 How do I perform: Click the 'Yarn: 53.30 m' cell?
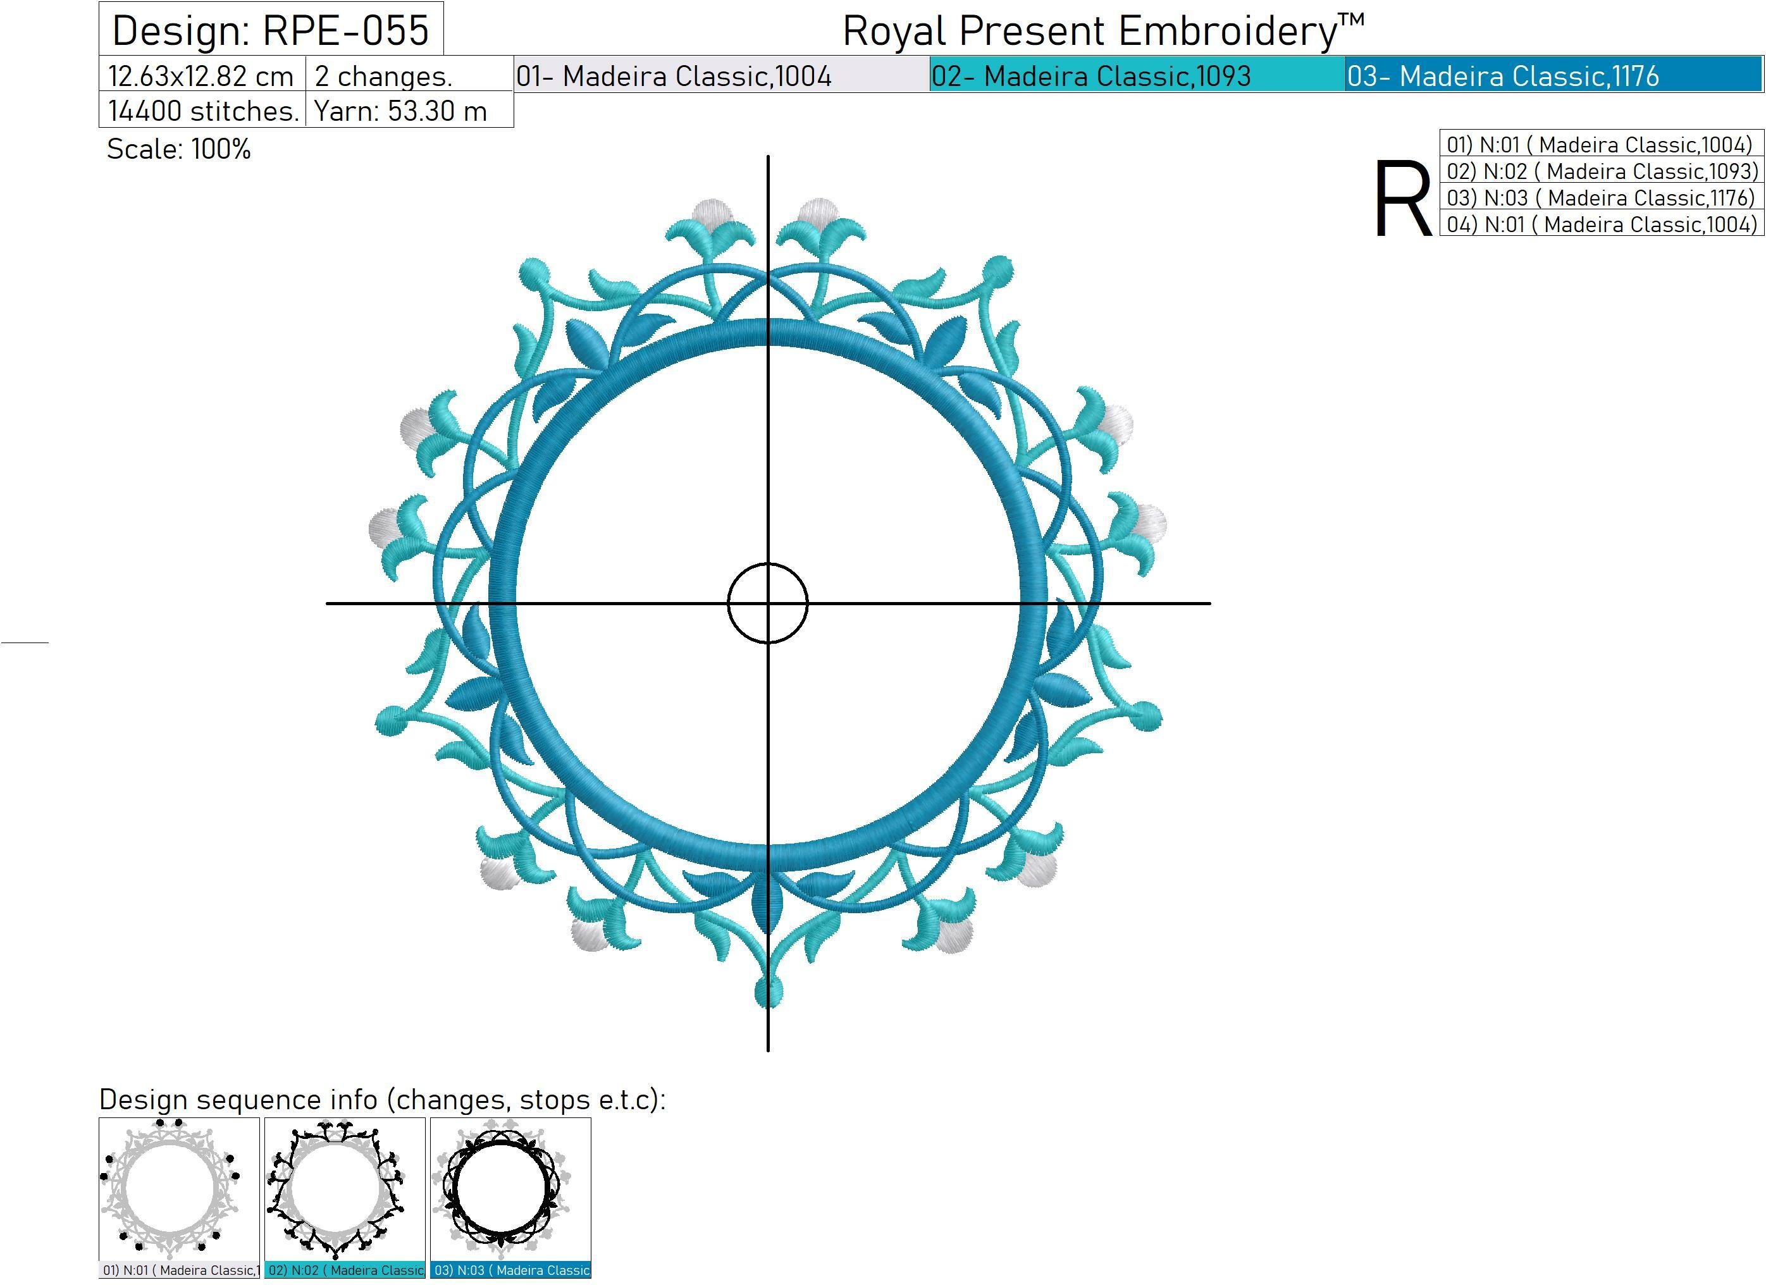point(410,110)
